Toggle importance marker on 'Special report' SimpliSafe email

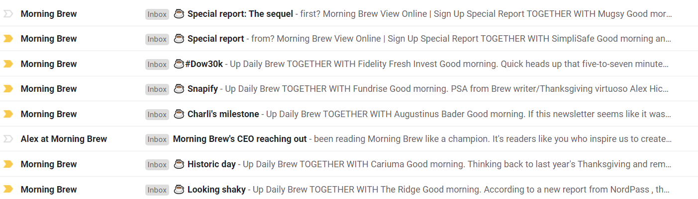pos(8,39)
